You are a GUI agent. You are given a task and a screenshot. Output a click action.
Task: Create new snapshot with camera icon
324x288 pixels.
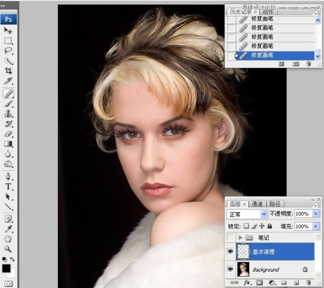pyautogui.click(x=296, y=64)
